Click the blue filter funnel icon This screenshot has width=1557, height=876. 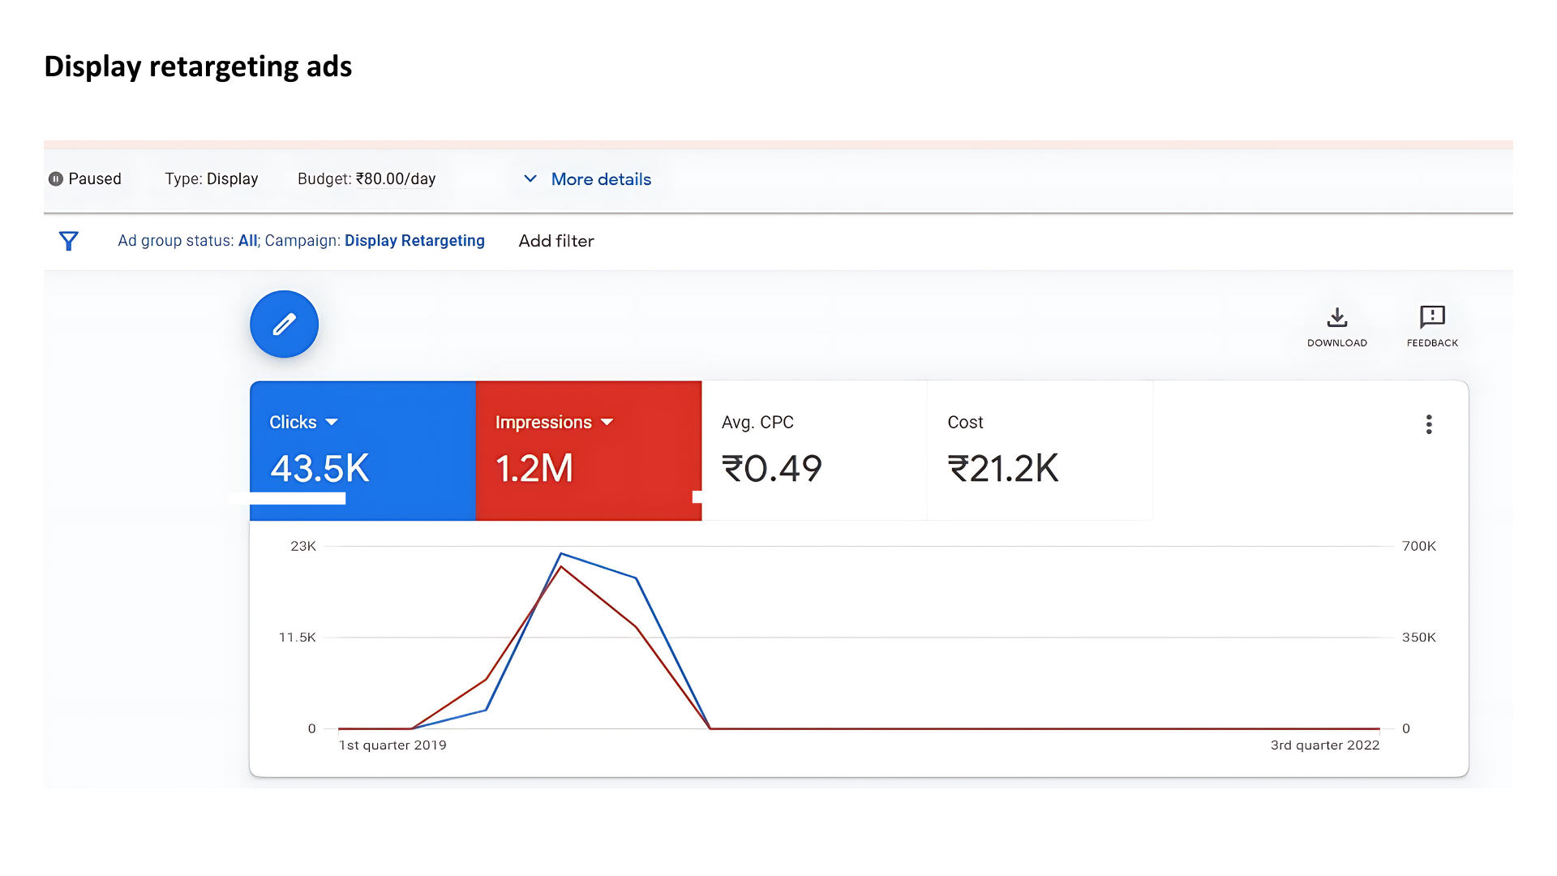click(x=69, y=241)
